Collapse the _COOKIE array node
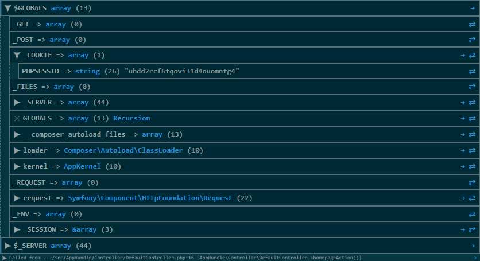The image size is (480, 261). coord(17,56)
